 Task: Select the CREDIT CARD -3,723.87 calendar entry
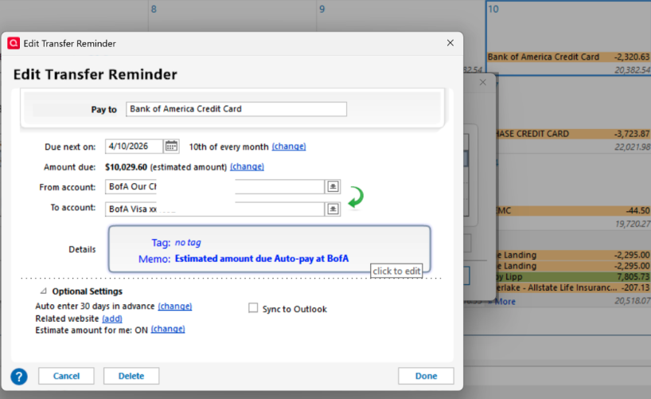pos(573,134)
